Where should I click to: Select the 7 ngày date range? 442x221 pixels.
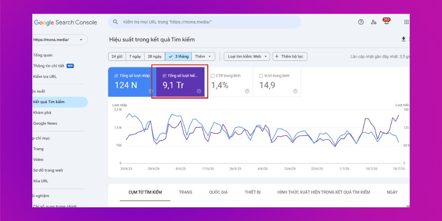135,57
